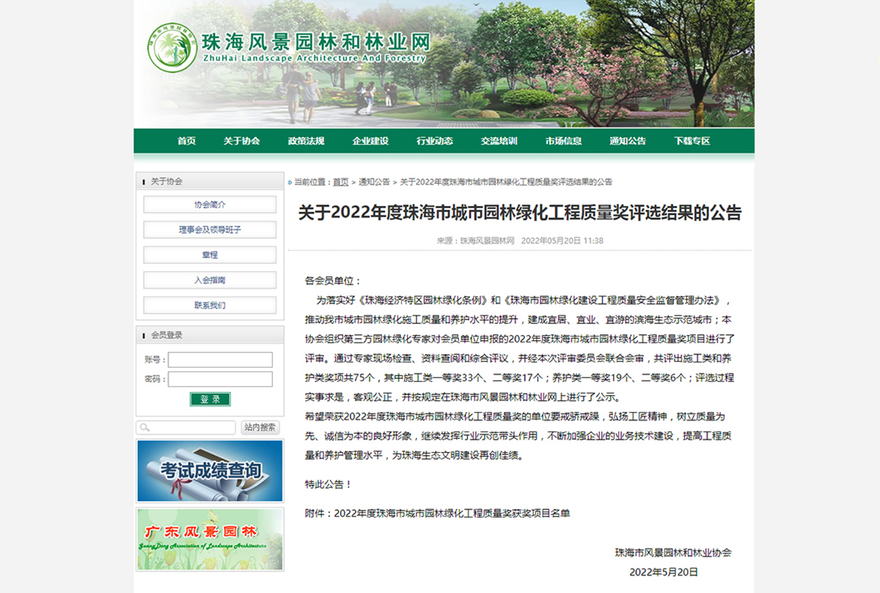Open the 关于协会 navigation menu item
This screenshot has width=880, height=593.
(241, 141)
